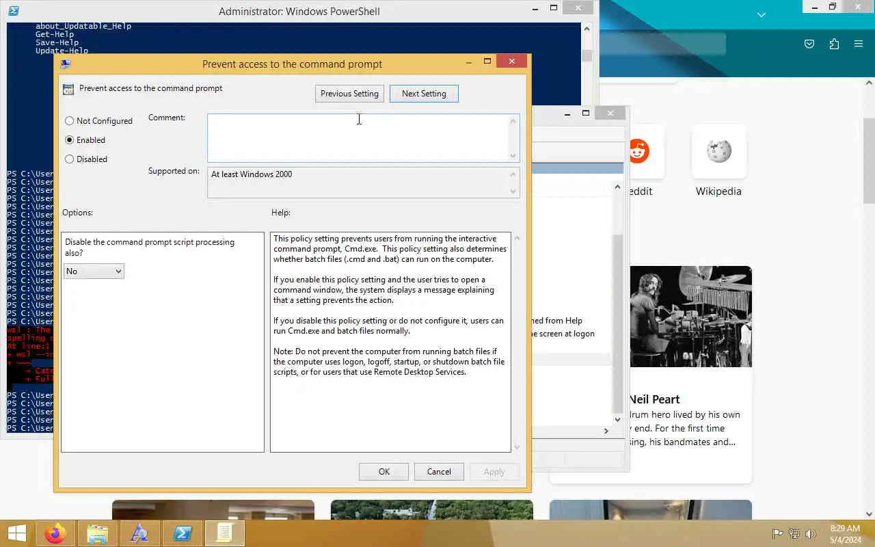Image resolution: width=875 pixels, height=547 pixels.
Task: Click the background editor window scroll-right arrow
Action: [606, 431]
